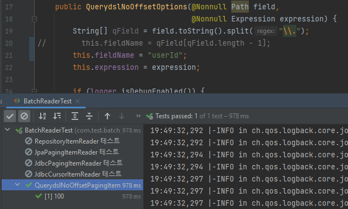Screen dimensions: 348x209
Task: Select JdbcCursorItemReader 테스트 row
Action: pyautogui.click(x=72, y=174)
